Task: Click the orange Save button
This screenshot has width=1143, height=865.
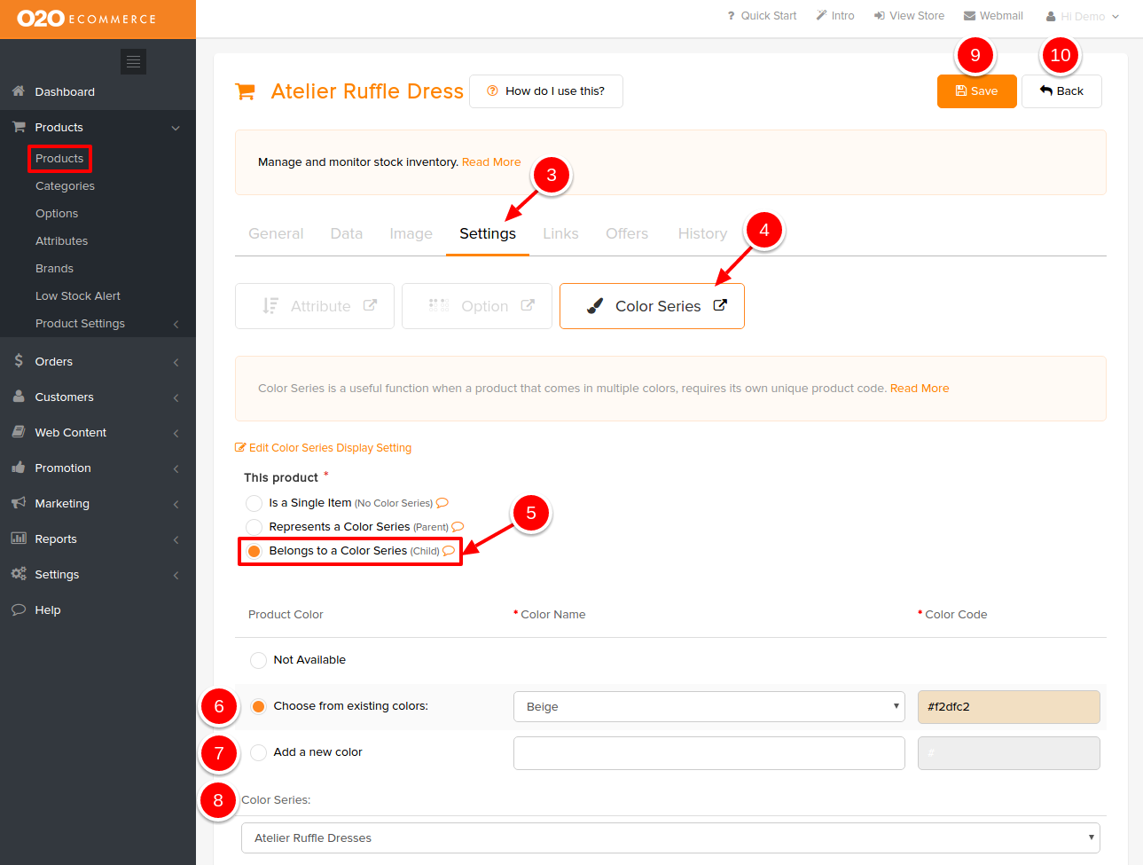Action: pyautogui.click(x=976, y=91)
